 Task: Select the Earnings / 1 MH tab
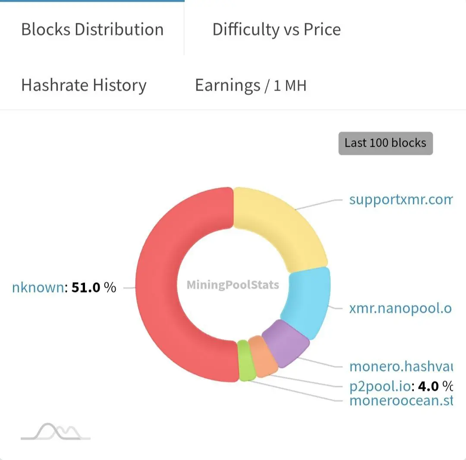point(251,85)
